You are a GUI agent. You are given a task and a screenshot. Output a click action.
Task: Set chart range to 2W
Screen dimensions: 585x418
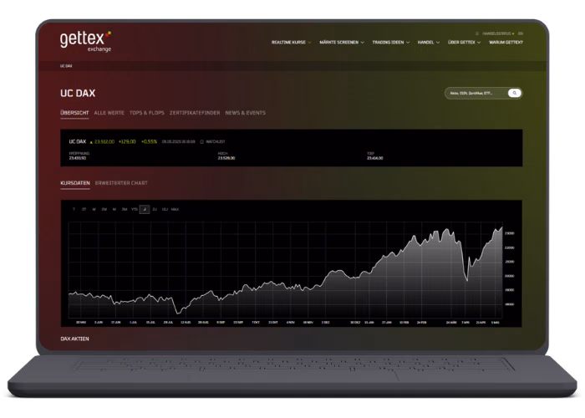click(104, 209)
